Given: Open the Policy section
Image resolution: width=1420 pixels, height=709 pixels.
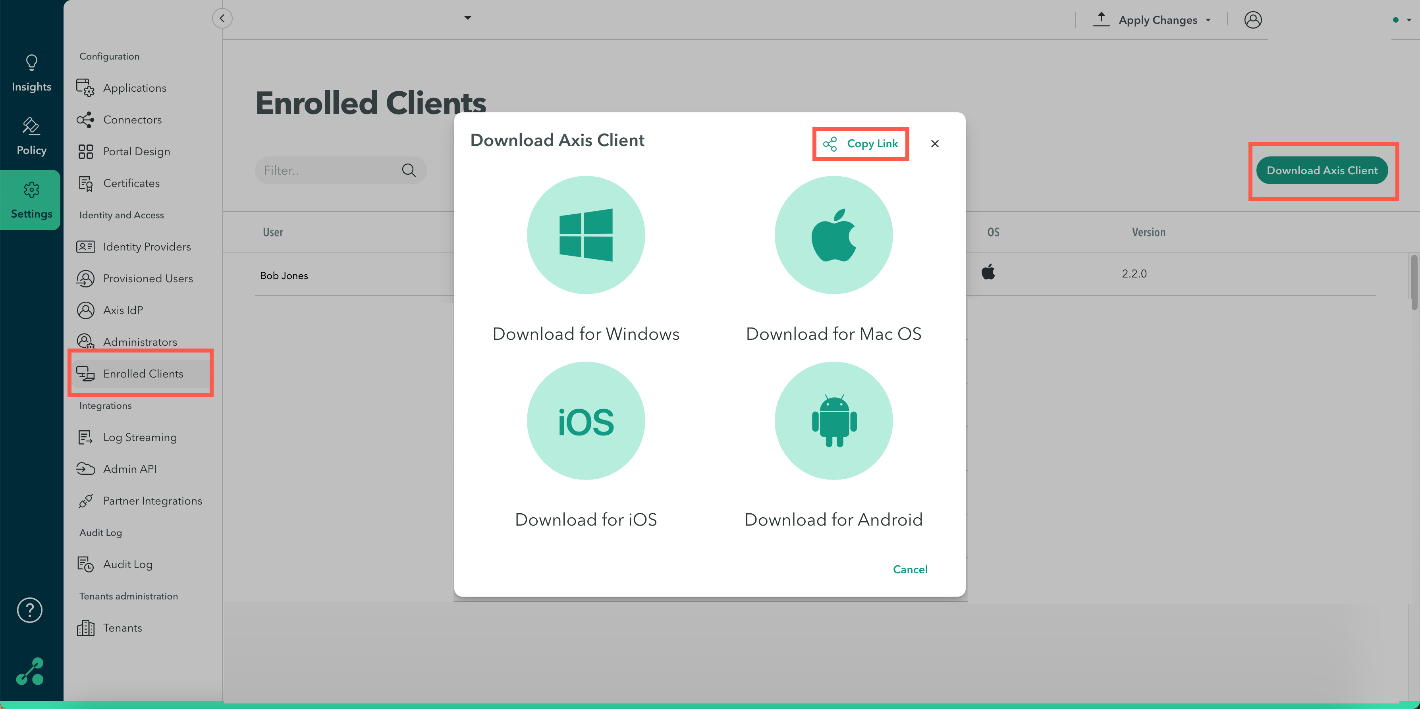Looking at the screenshot, I should [31, 137].
